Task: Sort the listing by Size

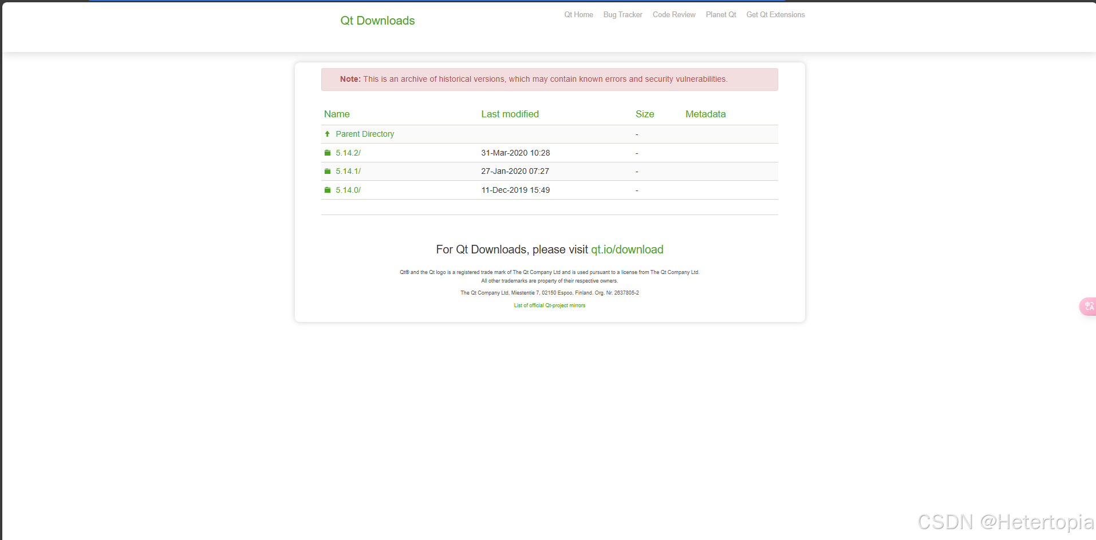Action: point(645,114)
